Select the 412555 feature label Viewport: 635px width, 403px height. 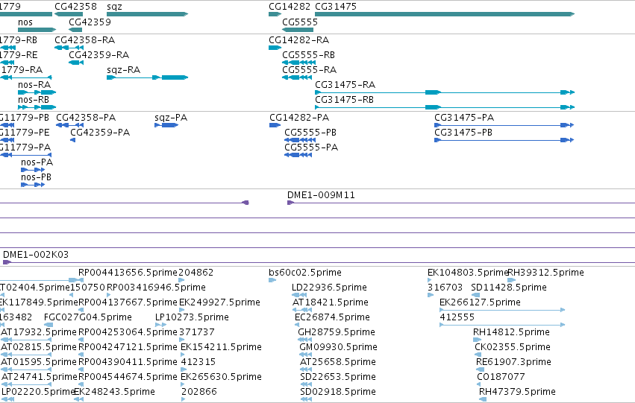(457, 317)
